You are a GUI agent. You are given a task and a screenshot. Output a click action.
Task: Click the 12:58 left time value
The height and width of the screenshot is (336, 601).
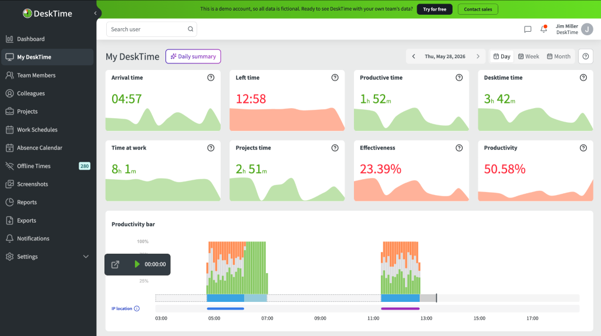coord(251,99)
